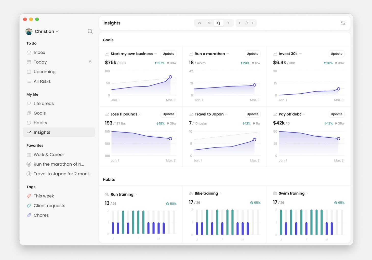This screenshot has width=372, height=260.
Task: Update the Pay off debt goal
Action: [x=337, y=114]
